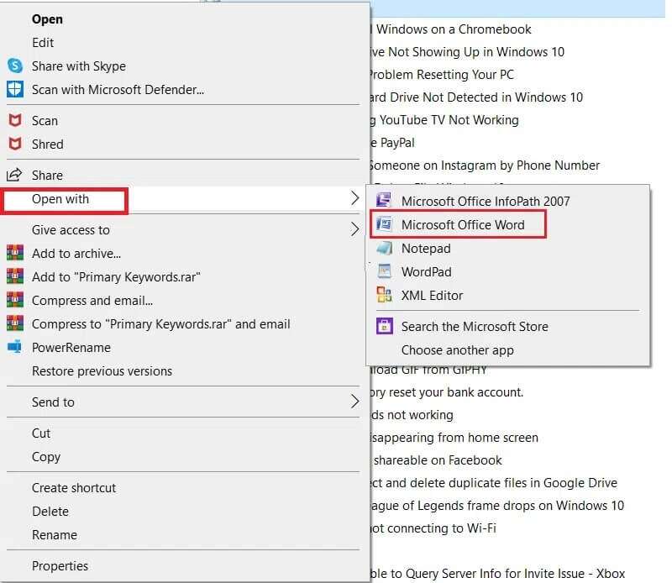Click the Microsoft Store bag icon
The width and height of the screenshot is (672, 583).
point(385,326)
